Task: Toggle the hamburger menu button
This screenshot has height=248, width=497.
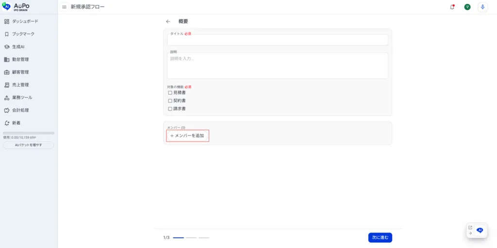Action: pyautogui.click(x=65, y=7)
